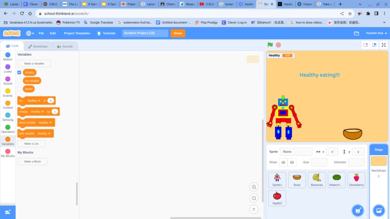The image size is (390, 219).
Task: Open the Tutorials menu
Action: [106, 33]
